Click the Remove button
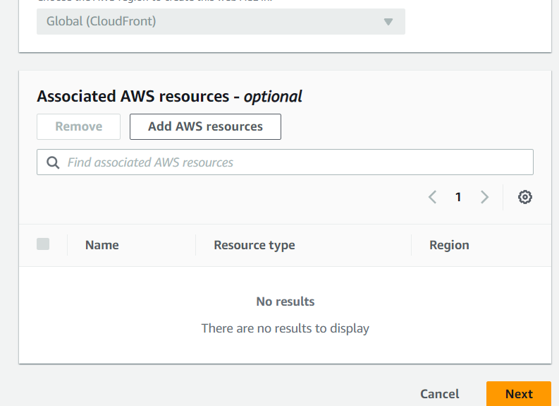Screen dimensions: 559x406 click(78, 127)
